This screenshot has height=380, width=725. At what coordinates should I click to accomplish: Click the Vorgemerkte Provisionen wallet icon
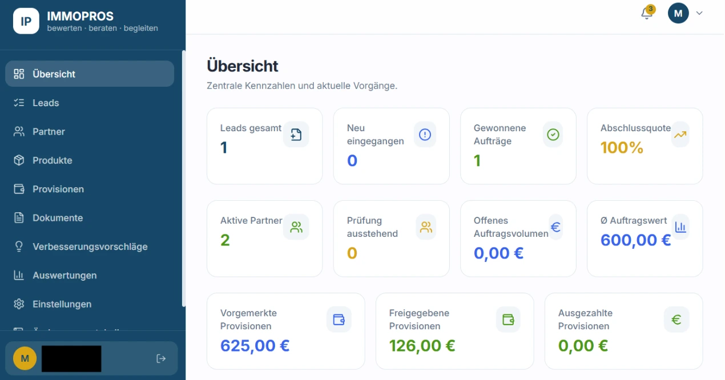(x=339, y=320)
